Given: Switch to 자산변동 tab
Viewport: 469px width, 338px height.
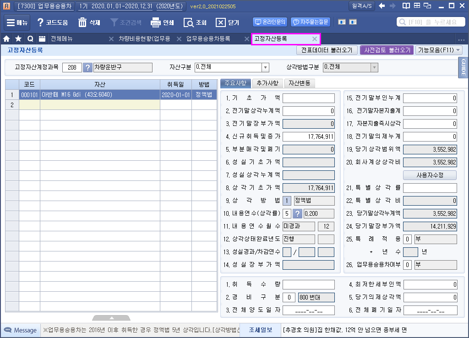Looking at the screenshot, I should click(x=300, y=83).
